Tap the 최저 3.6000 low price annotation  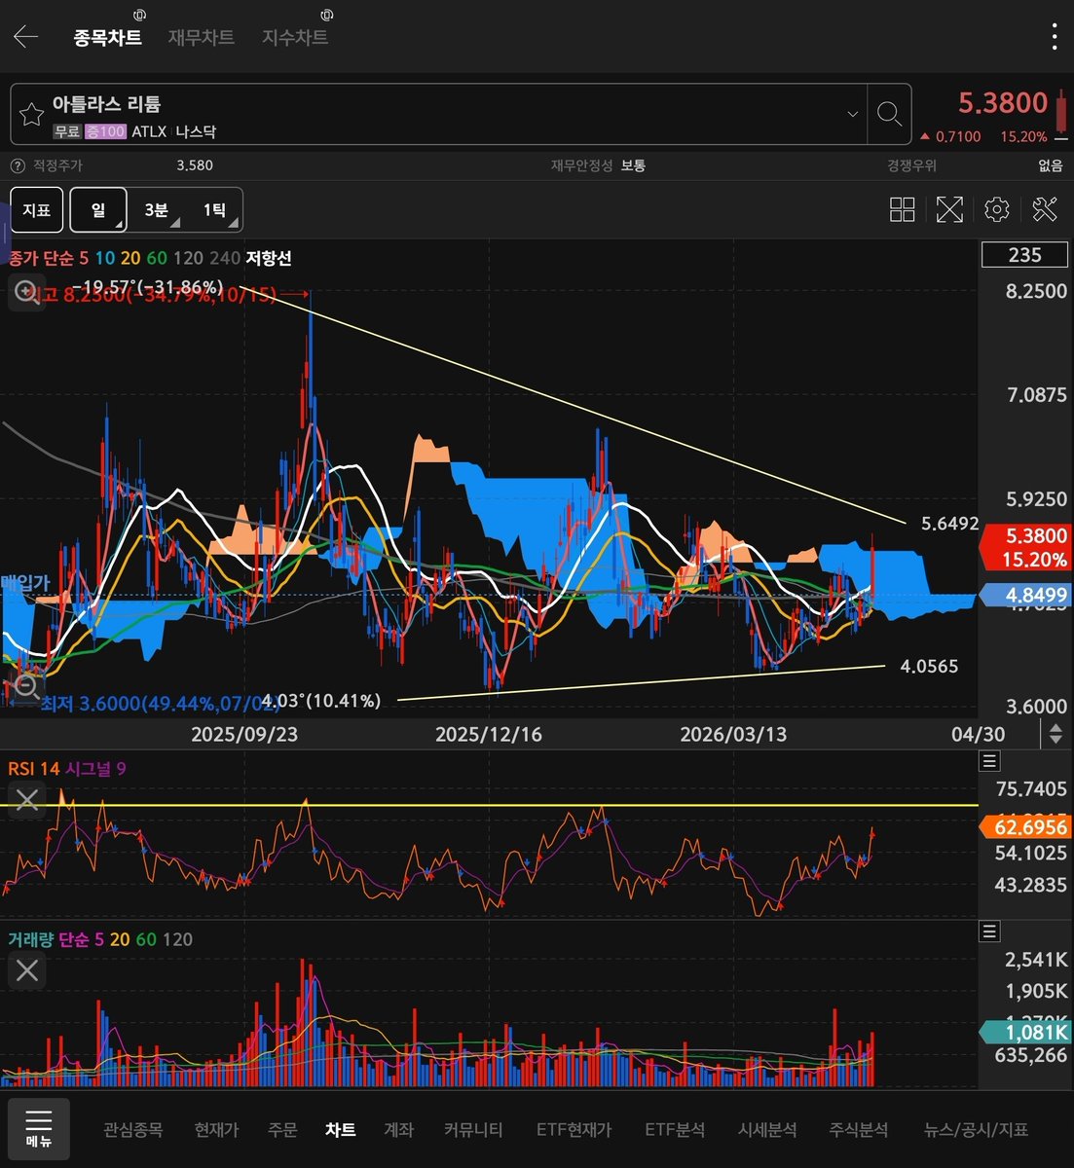pyautogui.click(x=161, y=703)
